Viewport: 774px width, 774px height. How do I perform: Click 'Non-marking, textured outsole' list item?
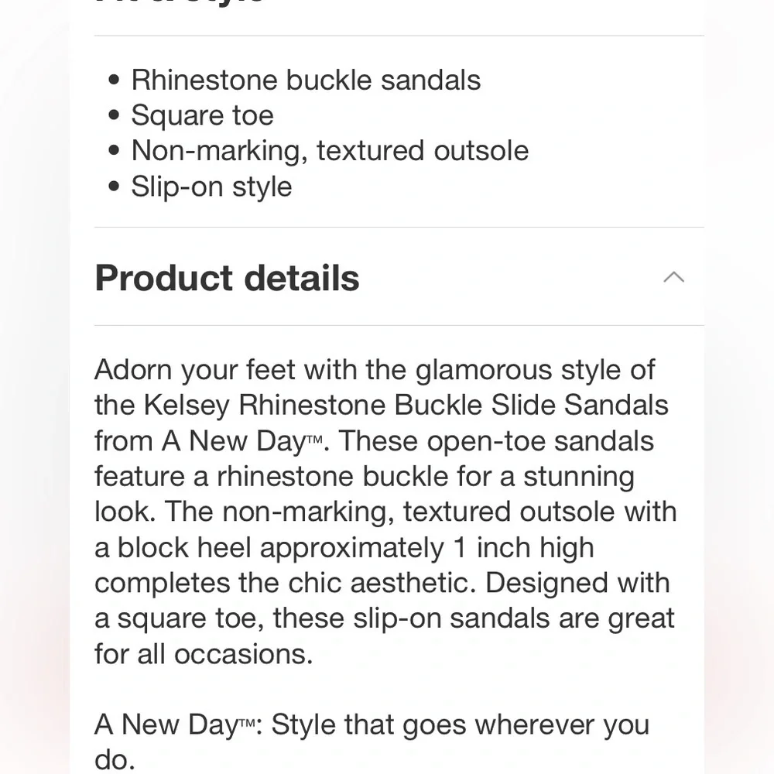point(330,150)
